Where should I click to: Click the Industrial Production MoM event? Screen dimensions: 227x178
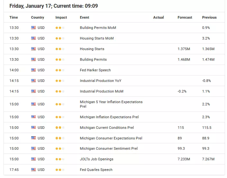(102, 91)
